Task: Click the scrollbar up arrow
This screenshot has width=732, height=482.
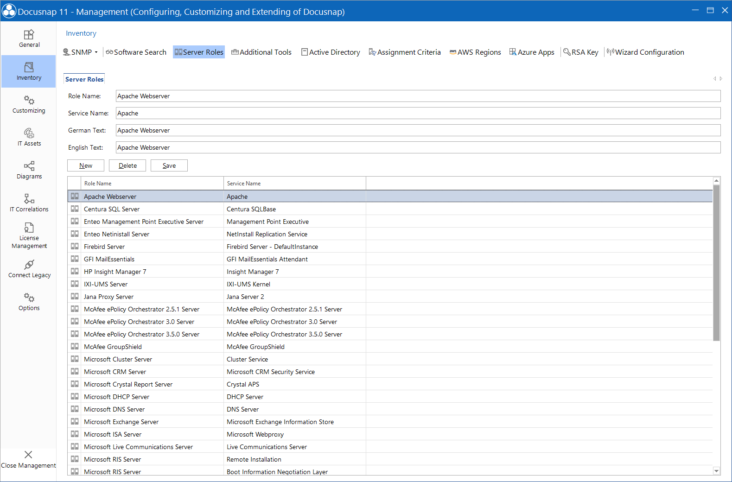Action: click(716, 181)
